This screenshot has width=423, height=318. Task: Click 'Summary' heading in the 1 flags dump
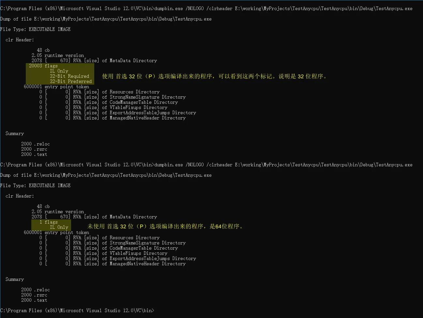coord(15,279)
